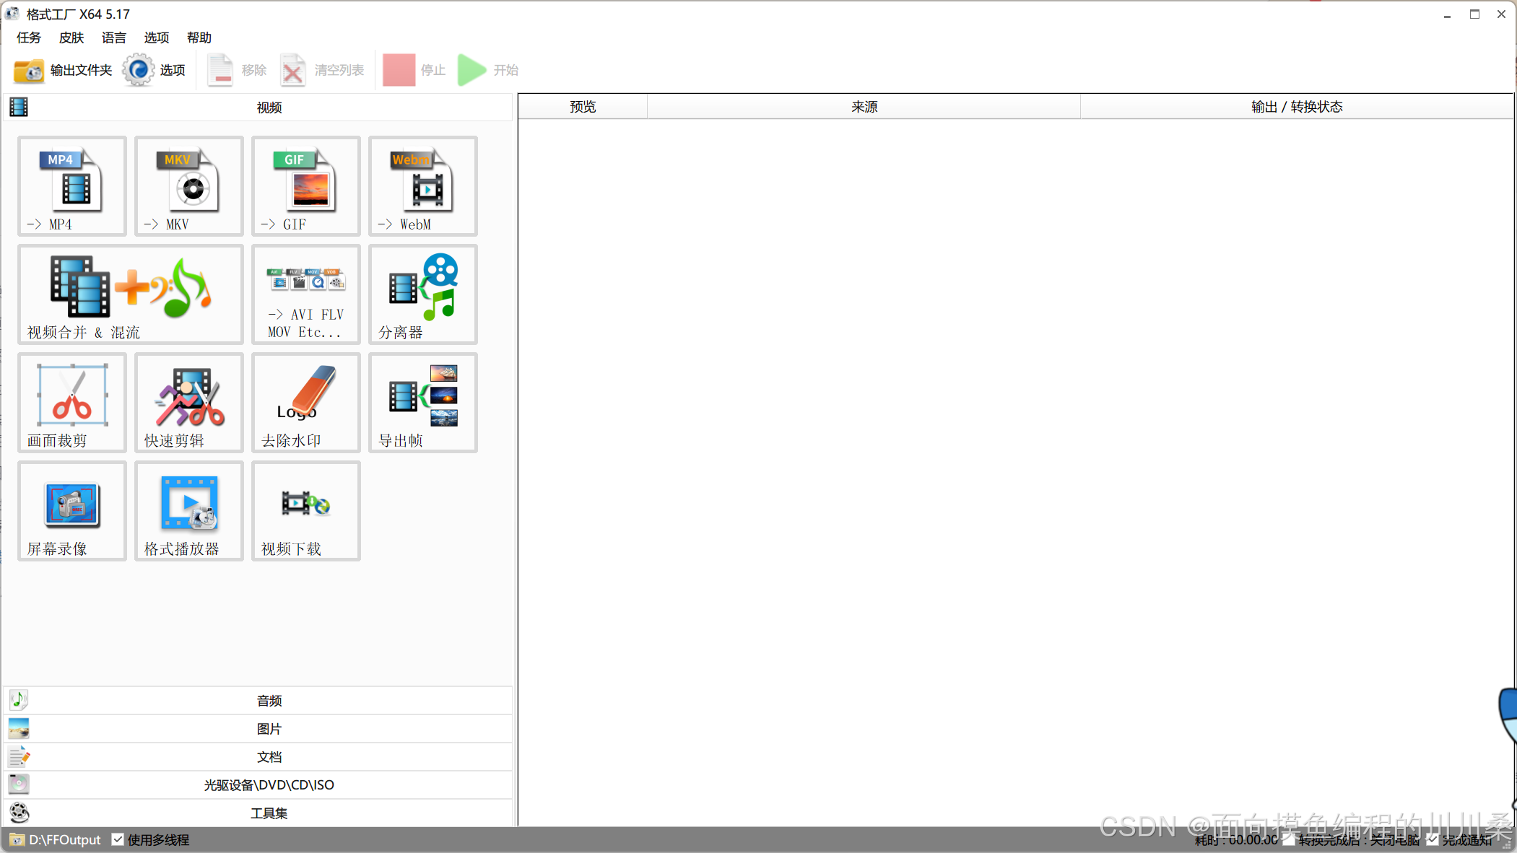This screenshot has height=853, width=1517.
Task: Expand the 音频 category section
Action: (x=269, y=700)
